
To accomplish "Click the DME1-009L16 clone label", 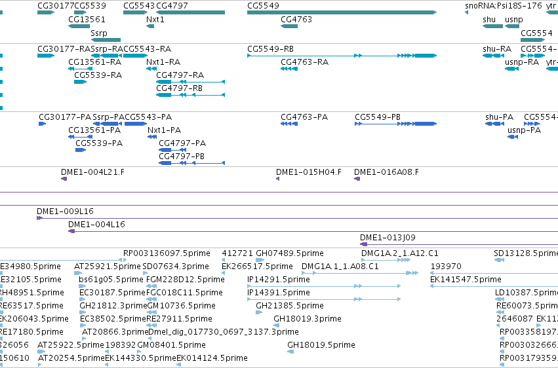I will click(x=65, y=211).
